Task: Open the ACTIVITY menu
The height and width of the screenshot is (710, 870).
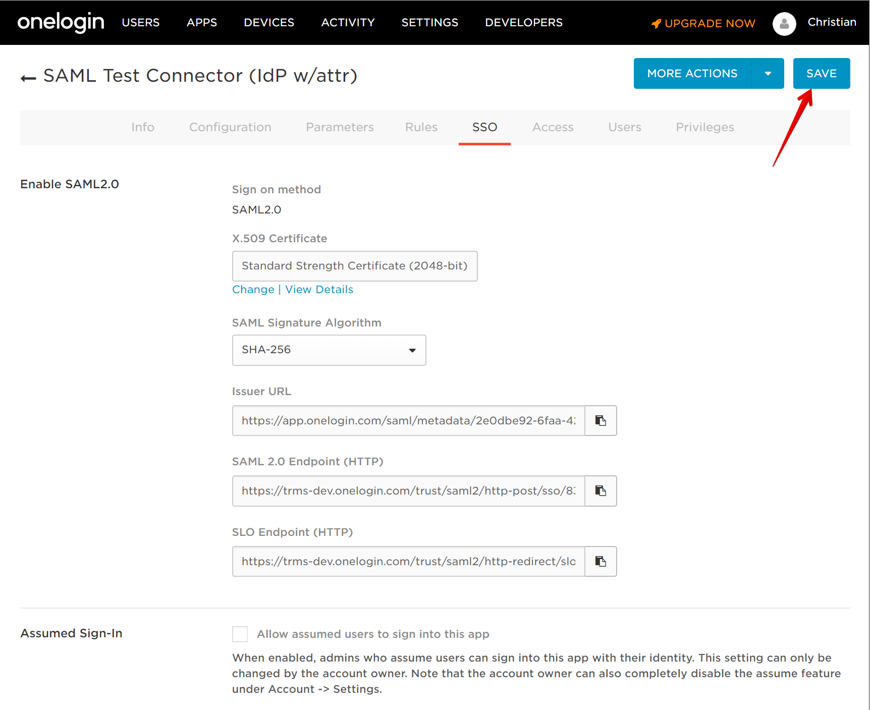Action: point(348,22)
